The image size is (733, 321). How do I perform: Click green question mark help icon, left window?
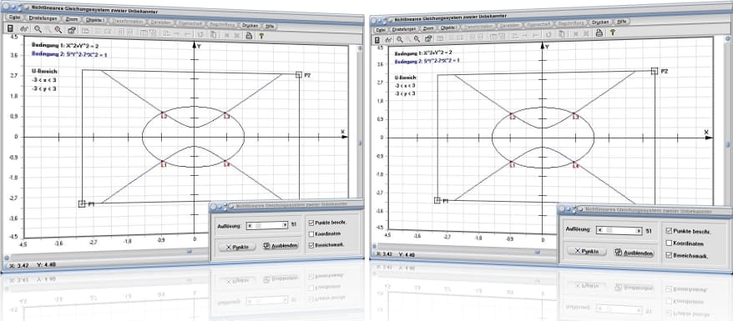pos(261,36)
